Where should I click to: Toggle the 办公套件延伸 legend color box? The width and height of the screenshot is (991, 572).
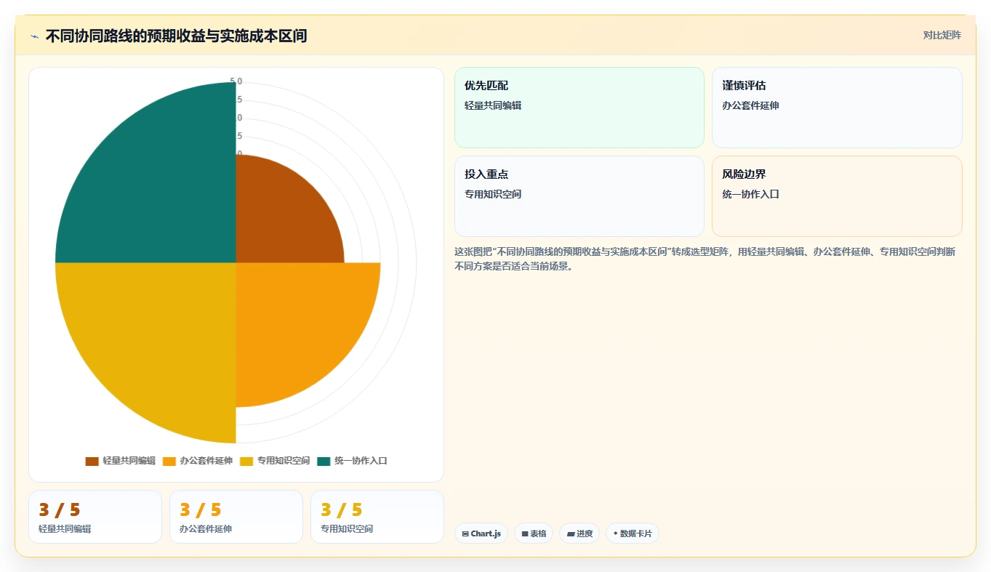(169, 461)
